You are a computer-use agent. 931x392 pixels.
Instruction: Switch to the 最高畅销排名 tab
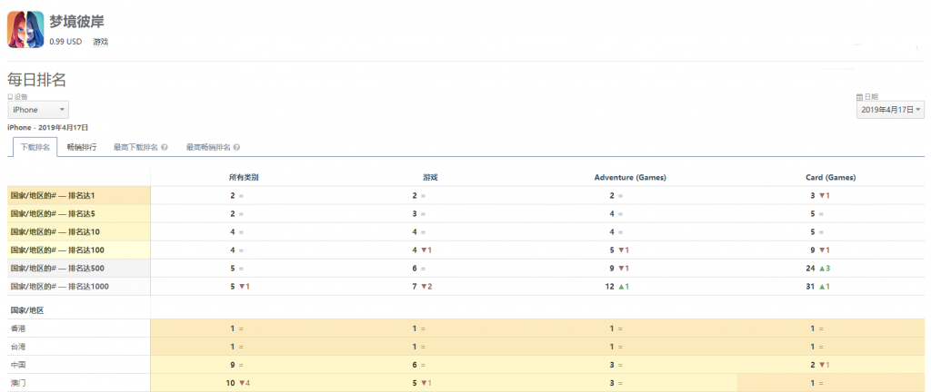(208, 147)
